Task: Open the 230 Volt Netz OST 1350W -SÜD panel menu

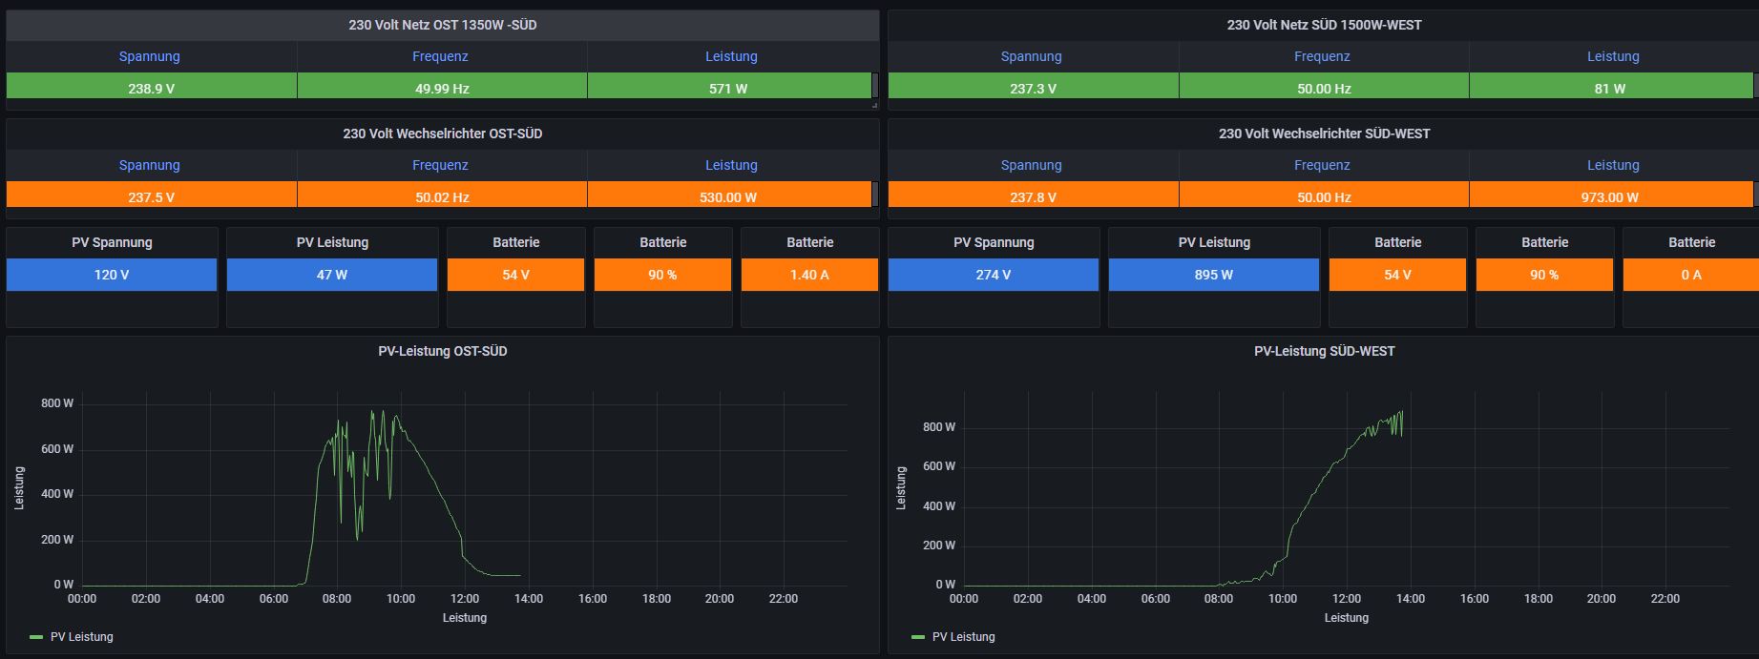Action: [442, 25]
